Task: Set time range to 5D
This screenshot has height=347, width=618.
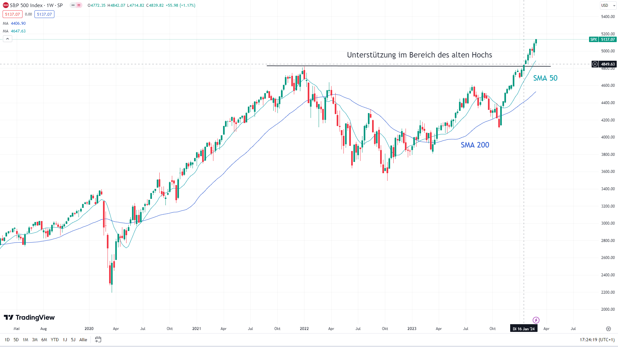Action: coord(16,340)
